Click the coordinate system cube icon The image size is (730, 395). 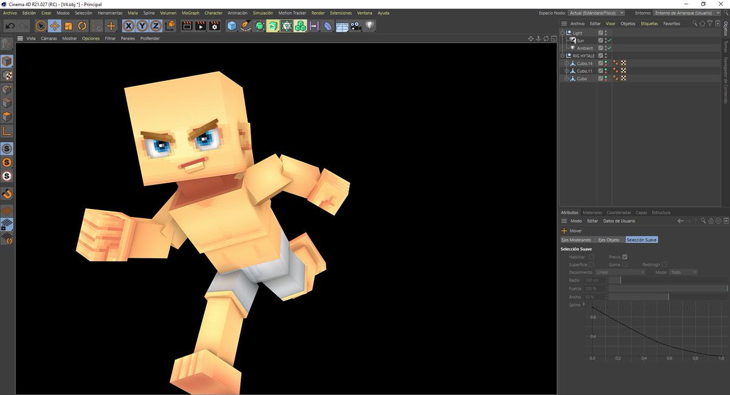pos(170,26)
